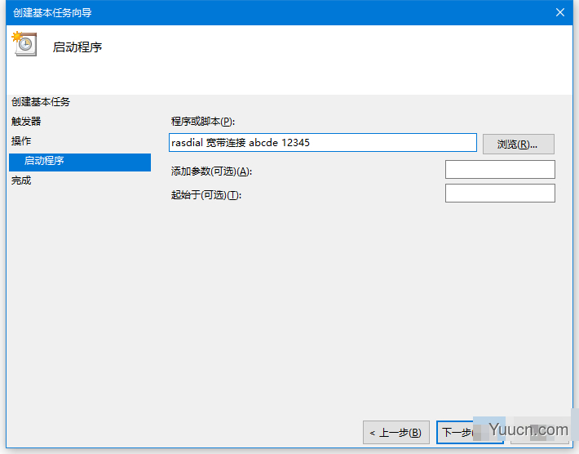Viewport: 579px width, 454px height.
Task: Close the 创建基本任务向导 dialog
Action: [x=559, y=12]
